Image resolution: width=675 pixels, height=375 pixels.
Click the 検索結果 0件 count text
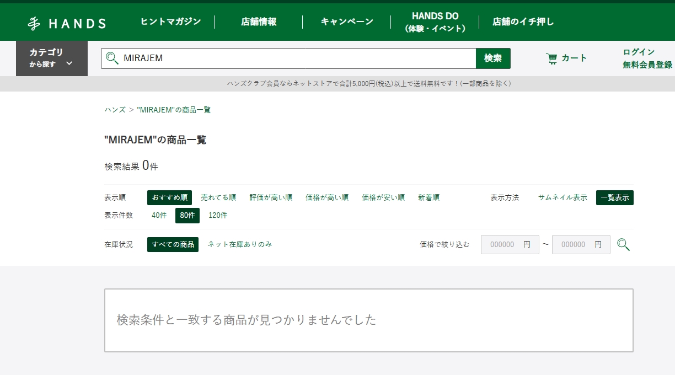(131, 165)
